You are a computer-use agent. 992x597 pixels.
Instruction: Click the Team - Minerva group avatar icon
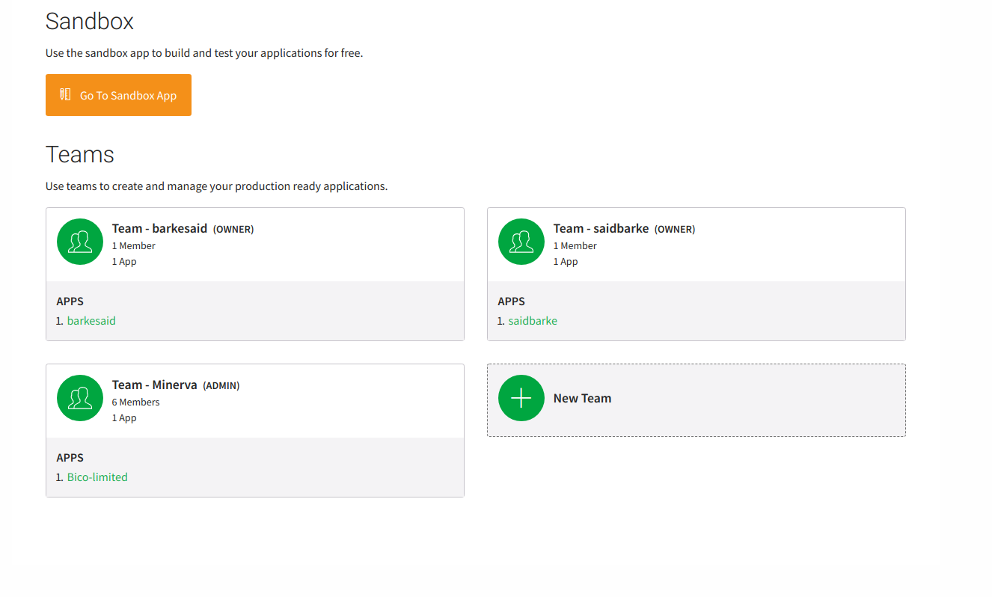[x=80, y=398]
